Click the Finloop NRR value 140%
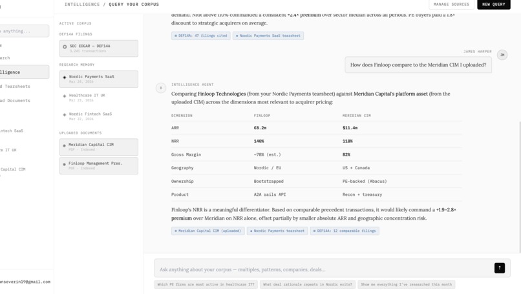The height and width of the screenshot is (294, 521). coord(259,142)
